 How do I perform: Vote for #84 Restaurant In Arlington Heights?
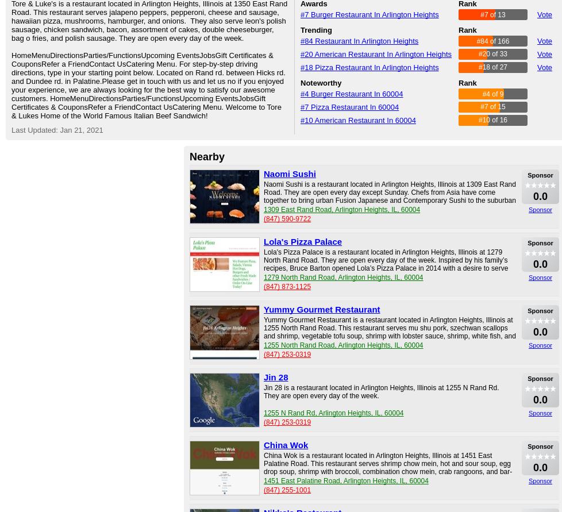pyautogui.click(x=544, y=41)
